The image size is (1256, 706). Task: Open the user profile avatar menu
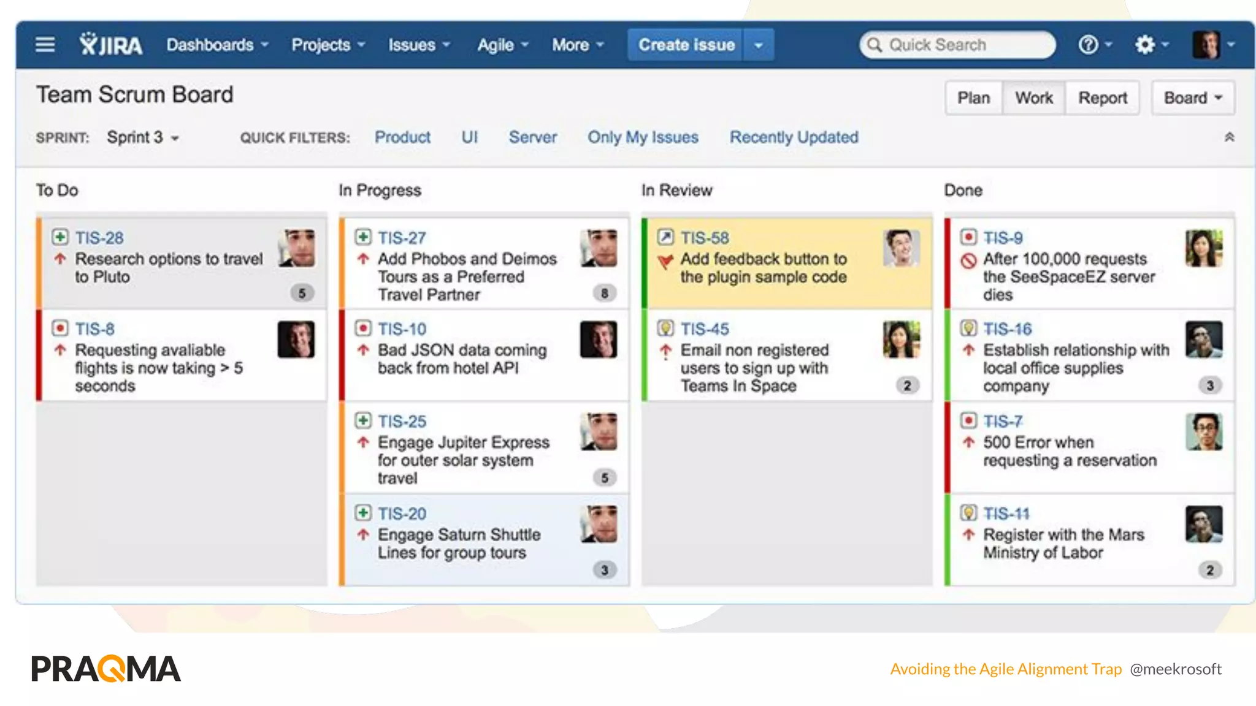click(1213, 45)
